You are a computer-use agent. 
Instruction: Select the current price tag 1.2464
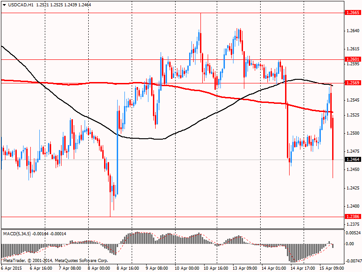(x=352, y=160)
